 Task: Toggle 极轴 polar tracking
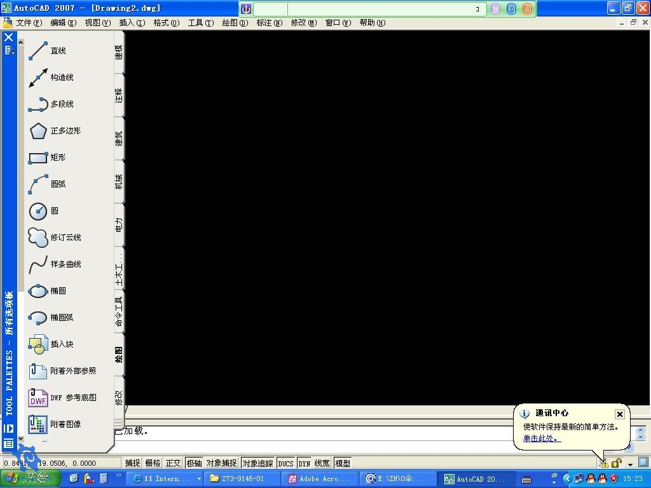click(x=194, y=463)
